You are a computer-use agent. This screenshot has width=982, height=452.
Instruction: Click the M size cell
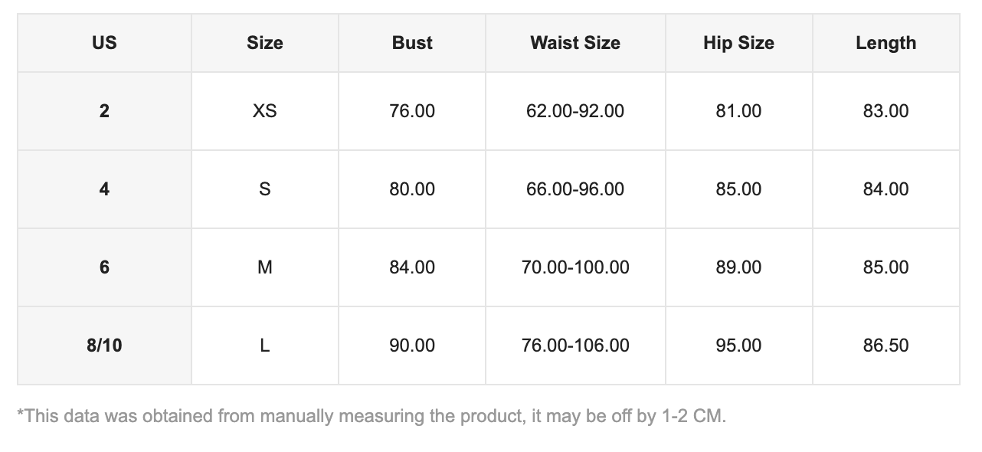click(x=264, y=267)
